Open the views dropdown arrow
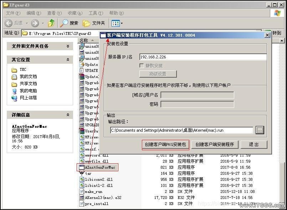The height and width of the screenshot is (210, 287). pos(122,23)
